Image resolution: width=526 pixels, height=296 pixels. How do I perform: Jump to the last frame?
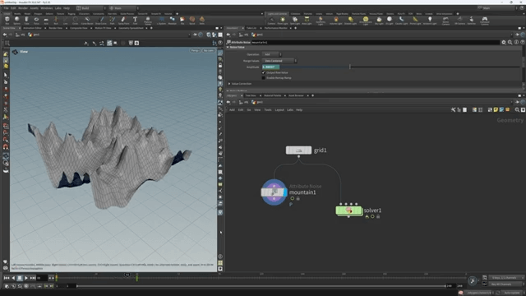[x=33, y=278]
